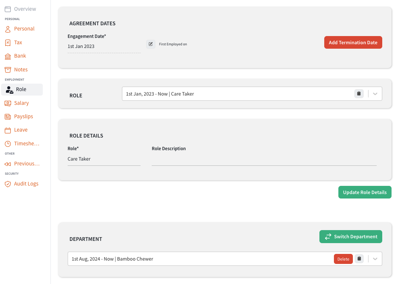The height and width of the screenshot is (284, 396).
Task: Click the Role Description input field
Action: (264, 159)
